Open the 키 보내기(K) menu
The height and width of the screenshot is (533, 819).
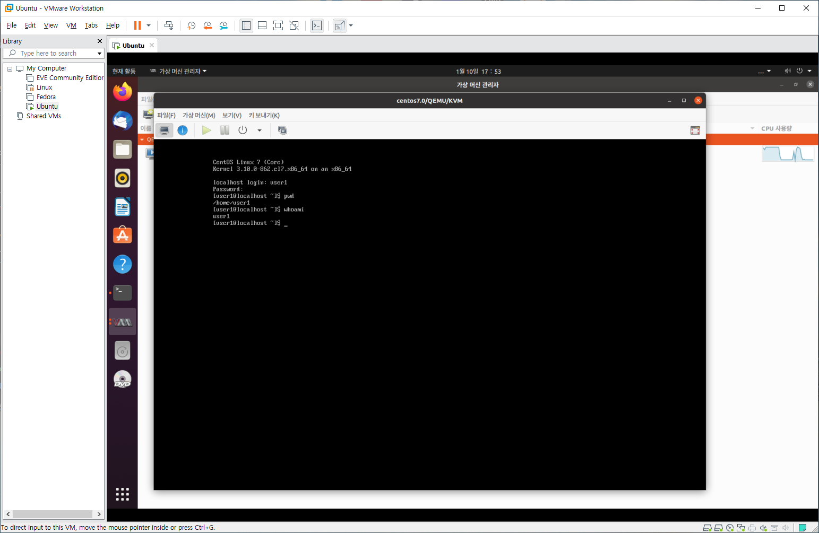click(264, 116)
